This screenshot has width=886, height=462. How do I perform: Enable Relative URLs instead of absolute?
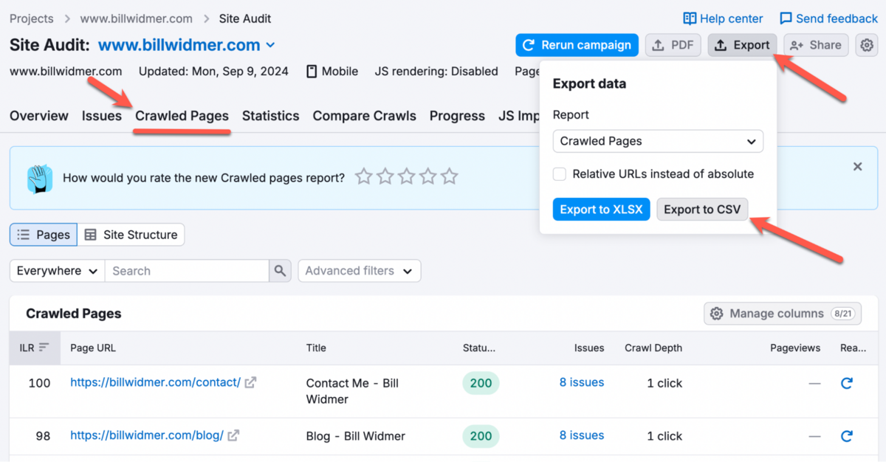pyautogui.click(x=560, y=174)
